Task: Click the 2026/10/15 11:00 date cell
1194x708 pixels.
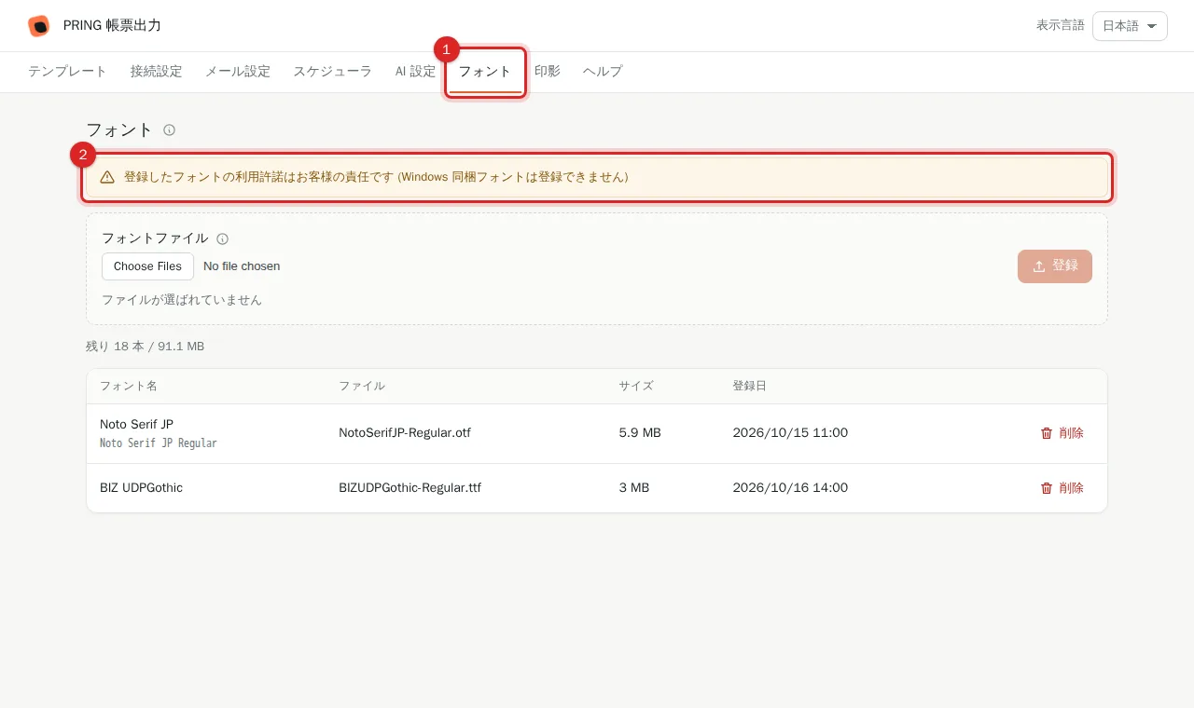Action: coord(790,433)
